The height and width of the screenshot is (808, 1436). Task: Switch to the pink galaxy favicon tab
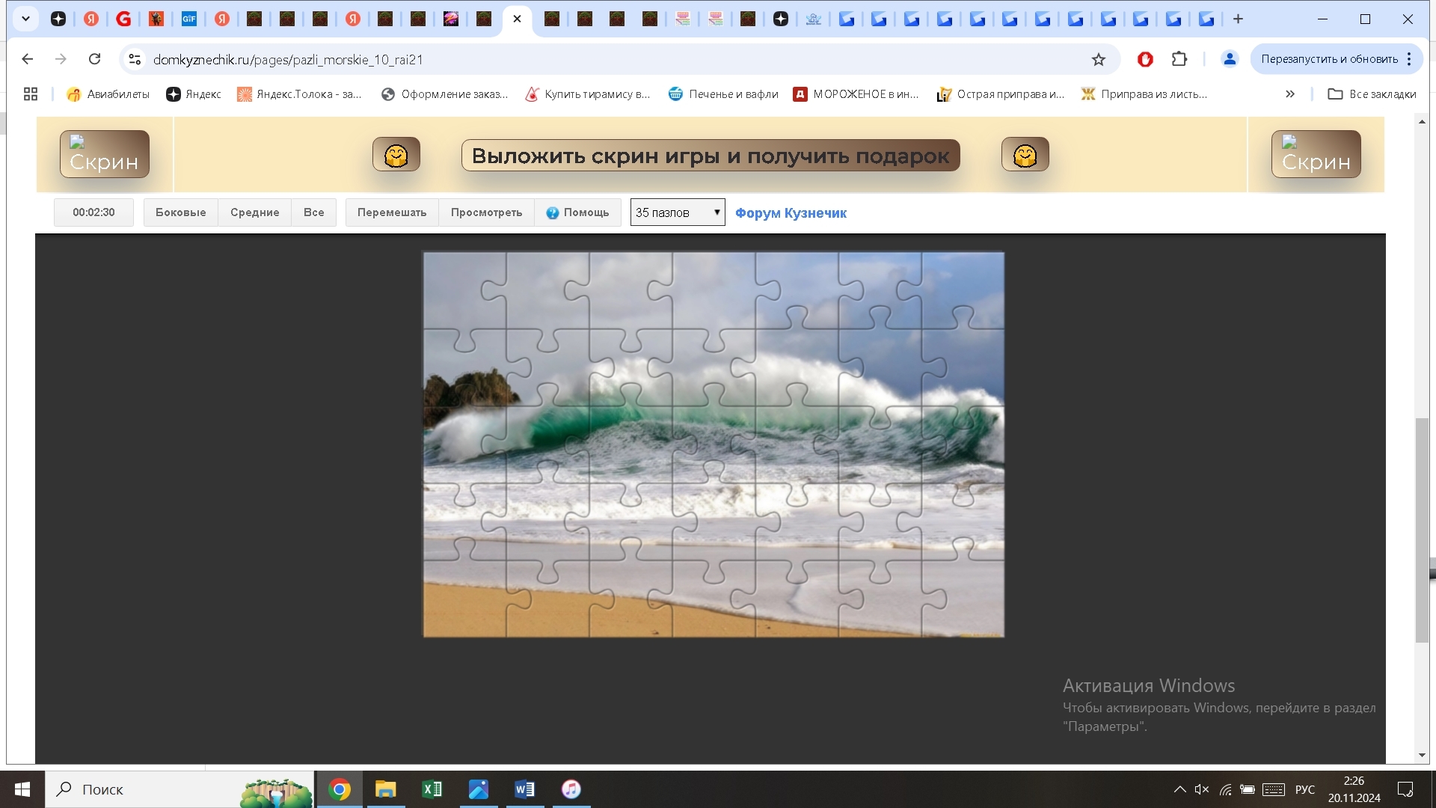click(x=451, y=19)
